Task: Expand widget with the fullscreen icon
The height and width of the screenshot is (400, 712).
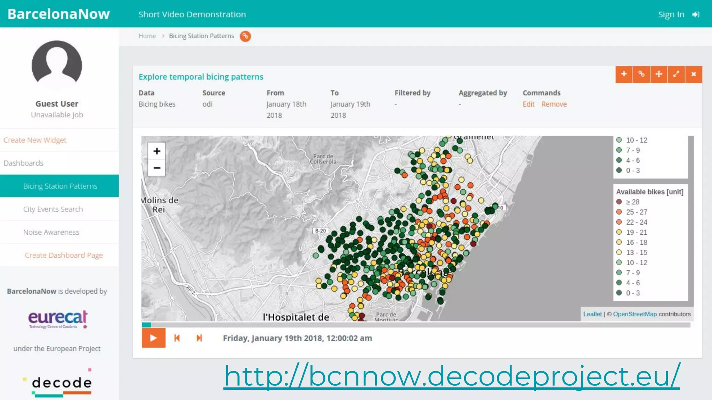Action: click(x=676, y=74)
